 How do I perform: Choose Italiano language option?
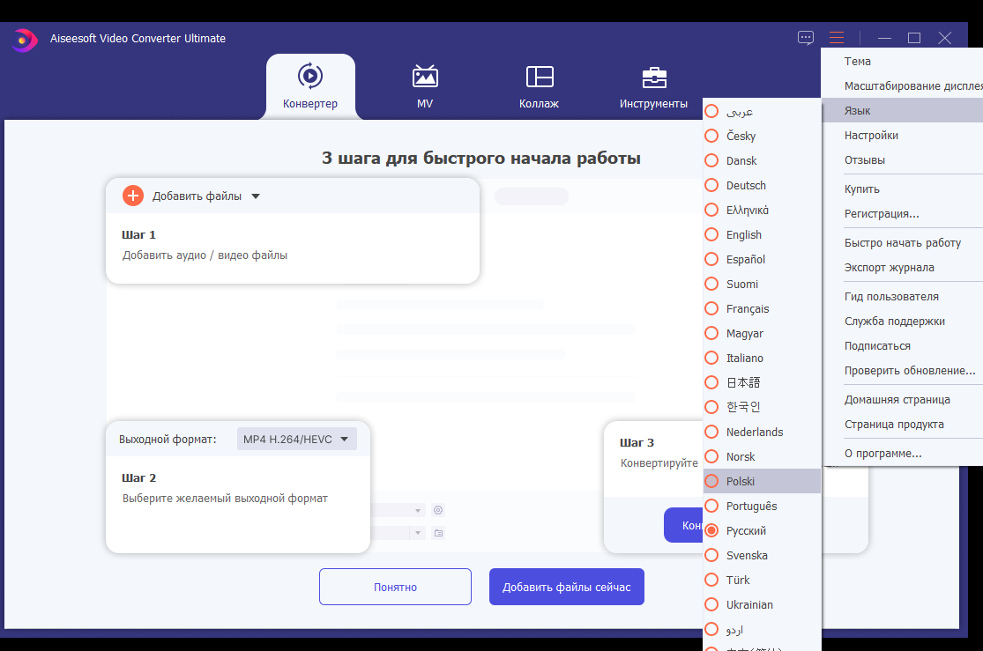click(x=762, y=358)
